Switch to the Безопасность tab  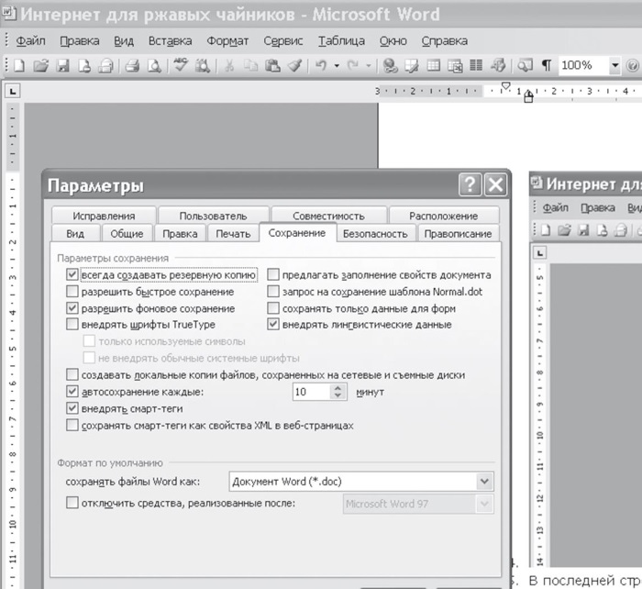pos(374,234)
